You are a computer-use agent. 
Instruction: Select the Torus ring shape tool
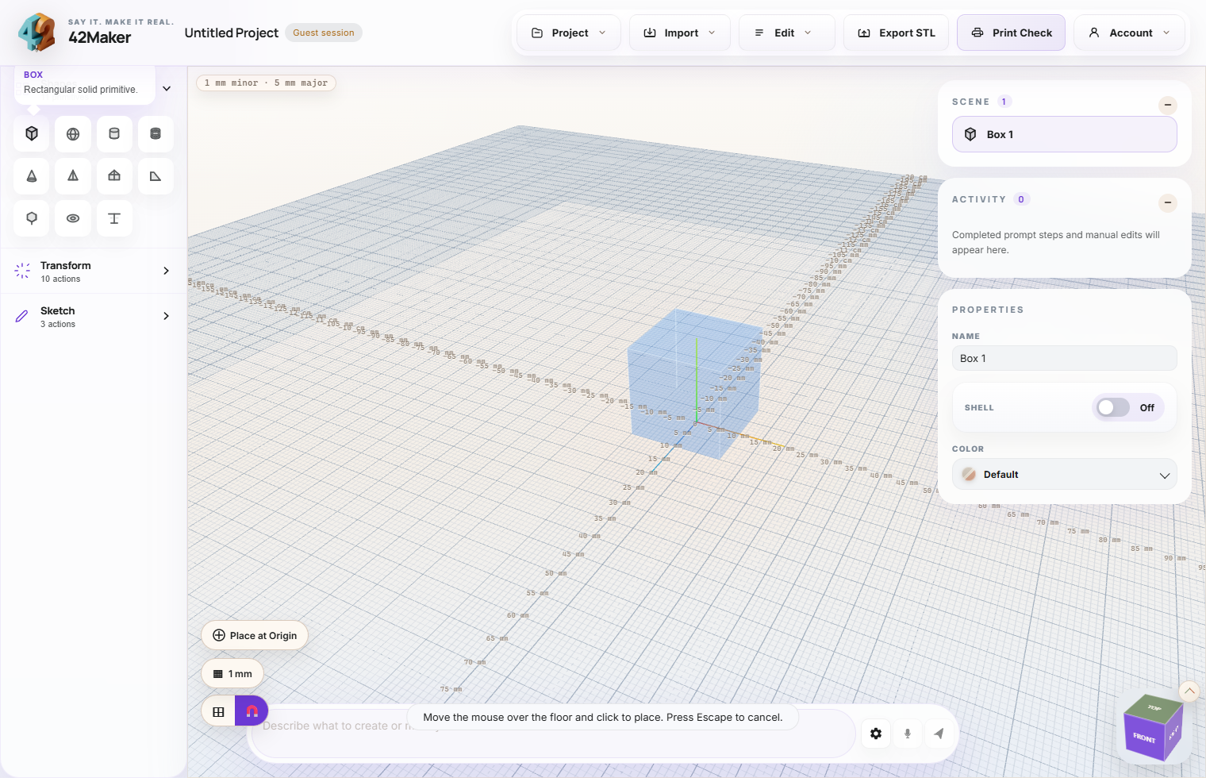coord(73,218)
